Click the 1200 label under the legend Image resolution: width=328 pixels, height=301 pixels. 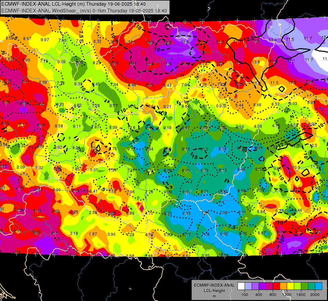[287, 295]
